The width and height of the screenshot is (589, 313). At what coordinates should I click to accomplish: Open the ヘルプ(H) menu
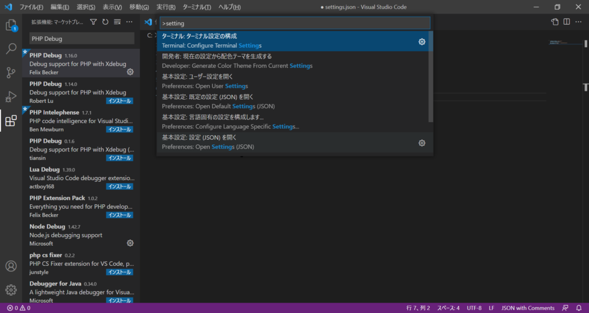point(230,7)
